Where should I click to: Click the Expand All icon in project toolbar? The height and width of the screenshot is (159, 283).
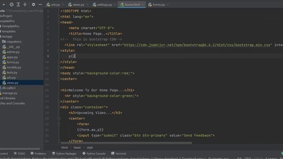point(18,4)
